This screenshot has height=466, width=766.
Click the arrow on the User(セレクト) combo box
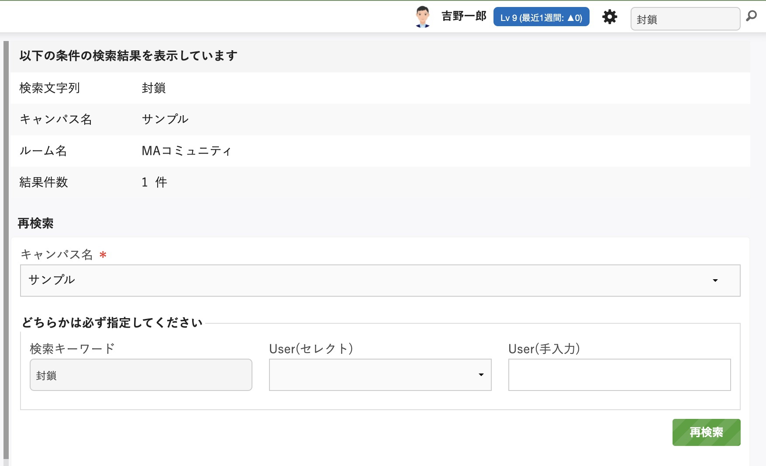tap(481, 375)
